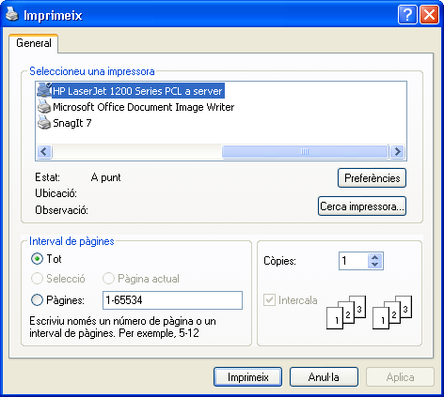The height and width of the screenshot is (397, 444).
Task: Toggle the Intercala checkbox
Action: click(x=269, y=300)
